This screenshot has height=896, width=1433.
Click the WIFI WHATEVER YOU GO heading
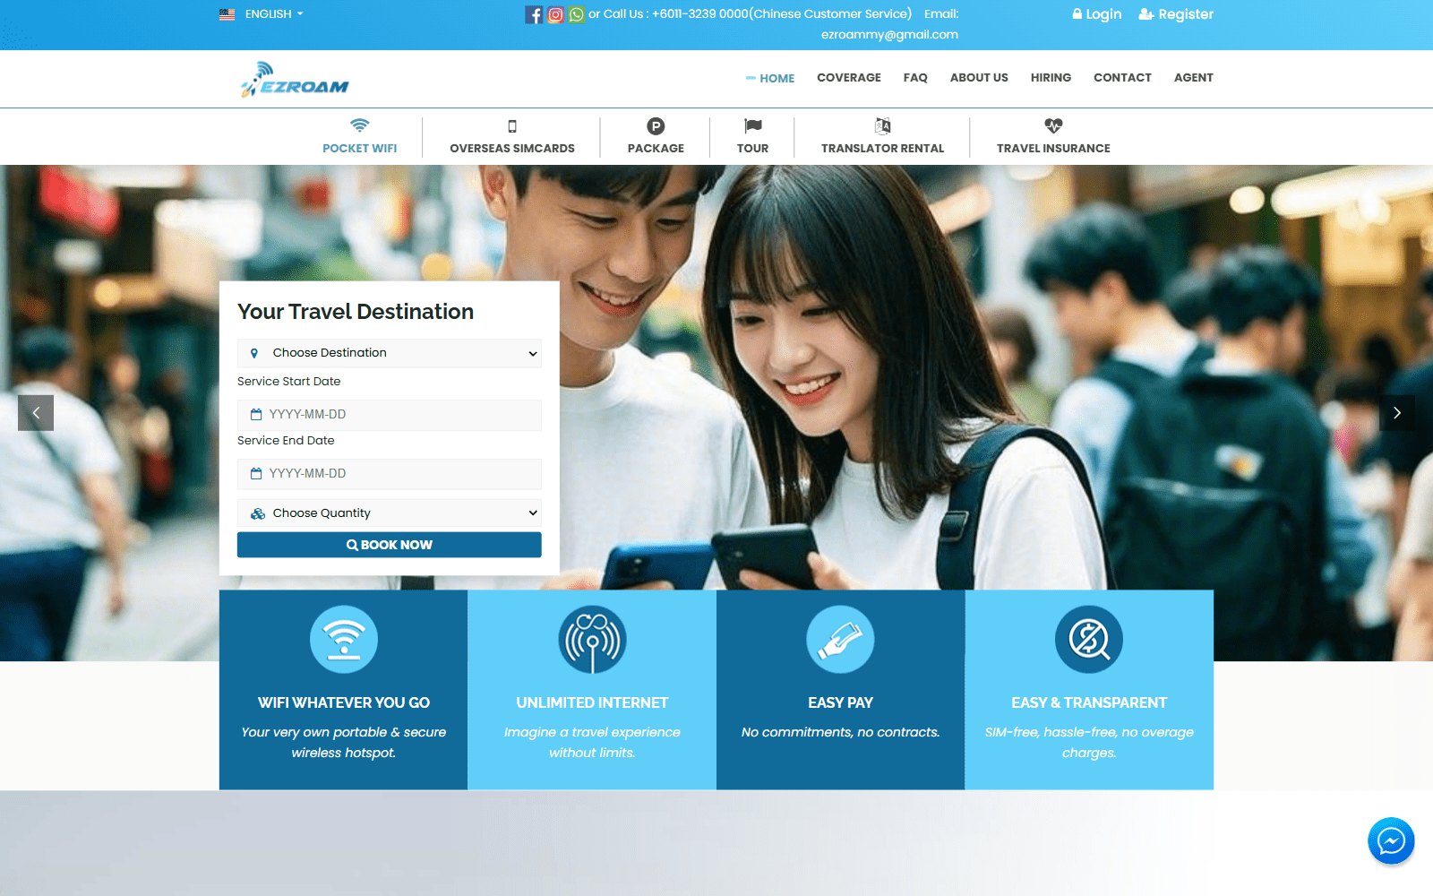(344, 702)
